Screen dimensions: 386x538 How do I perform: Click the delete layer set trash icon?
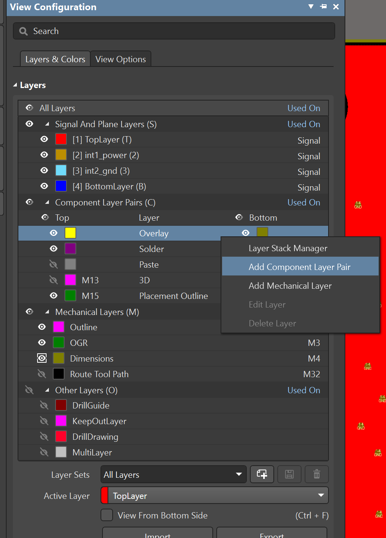pos(317,474)
